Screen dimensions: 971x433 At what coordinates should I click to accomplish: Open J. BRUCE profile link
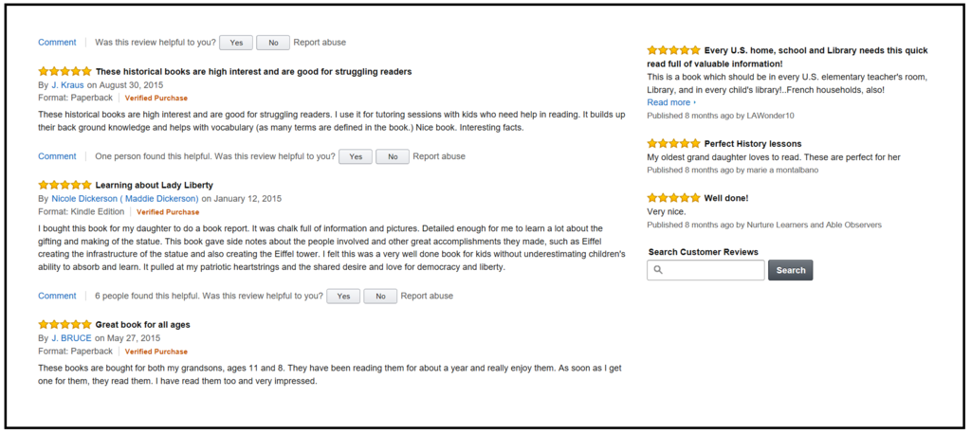tap(71, 338)
